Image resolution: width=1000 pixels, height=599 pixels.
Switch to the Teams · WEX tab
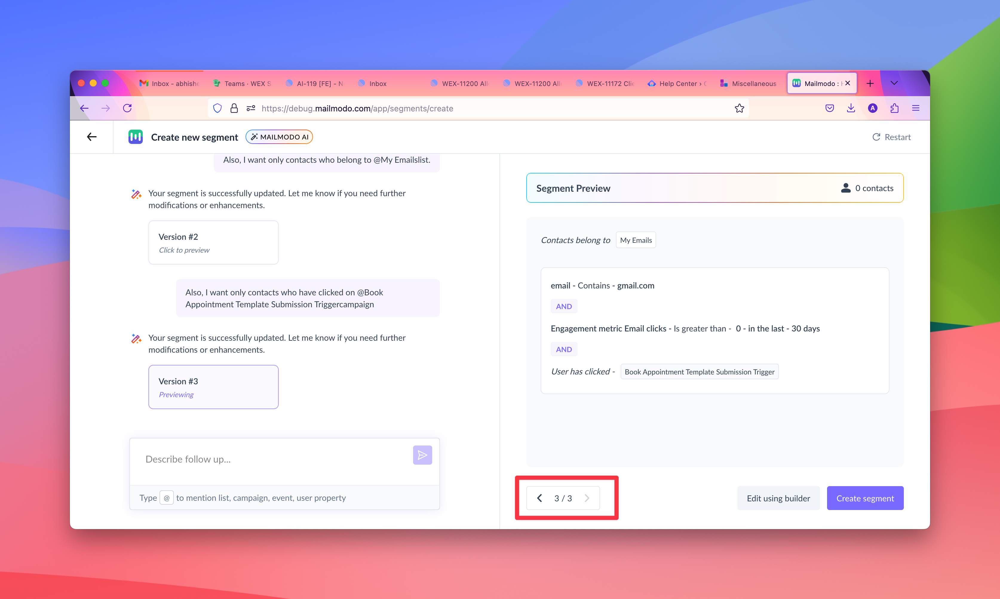(x=242, y=84)
